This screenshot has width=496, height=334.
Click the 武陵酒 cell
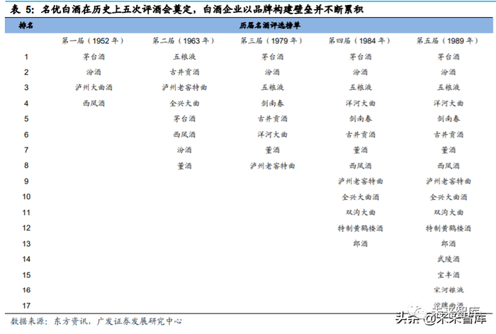449,260
